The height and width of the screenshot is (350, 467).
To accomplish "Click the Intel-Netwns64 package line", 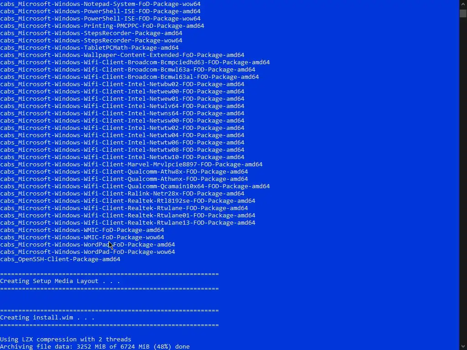I will pyautogui.click(x=122, y=113).
